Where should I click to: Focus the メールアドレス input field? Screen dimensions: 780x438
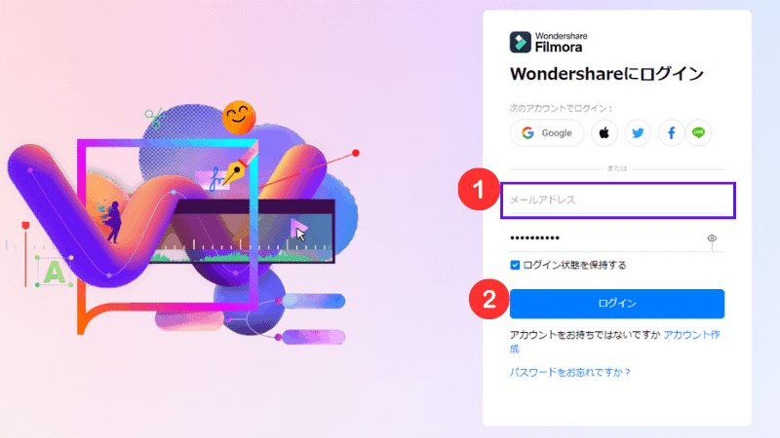click(618, 201)
